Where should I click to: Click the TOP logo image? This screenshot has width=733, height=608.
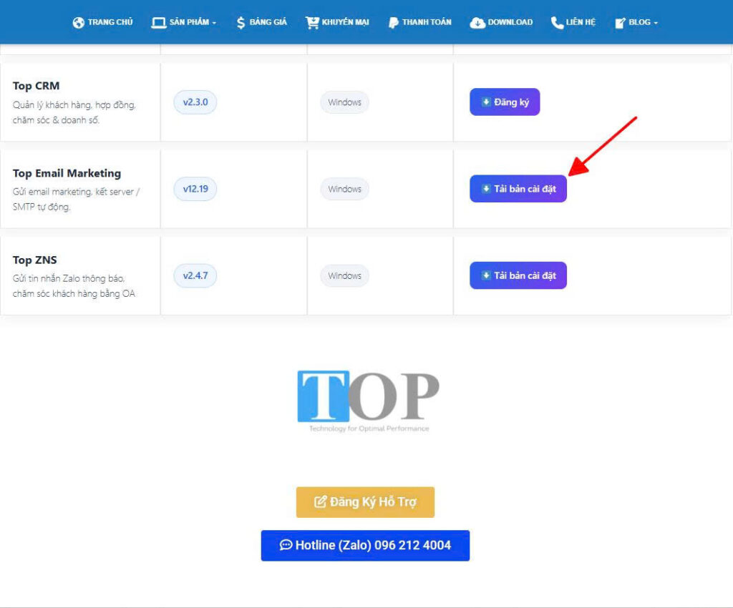(x=369, y=401)
